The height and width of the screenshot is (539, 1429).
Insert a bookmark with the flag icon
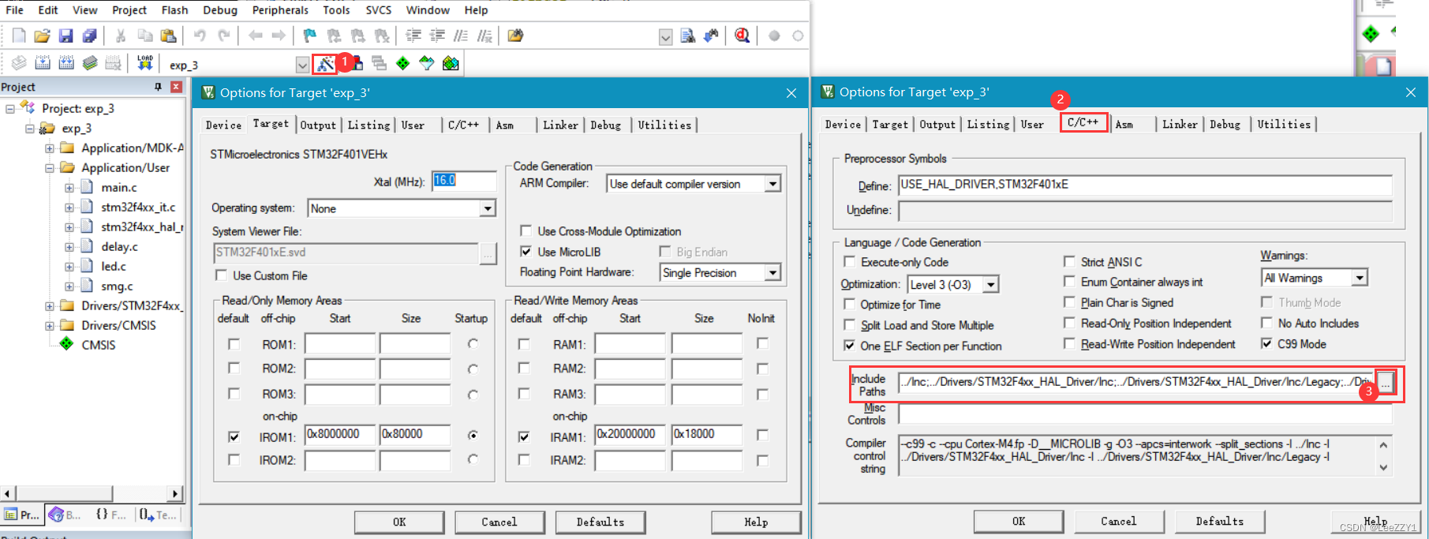310,36
